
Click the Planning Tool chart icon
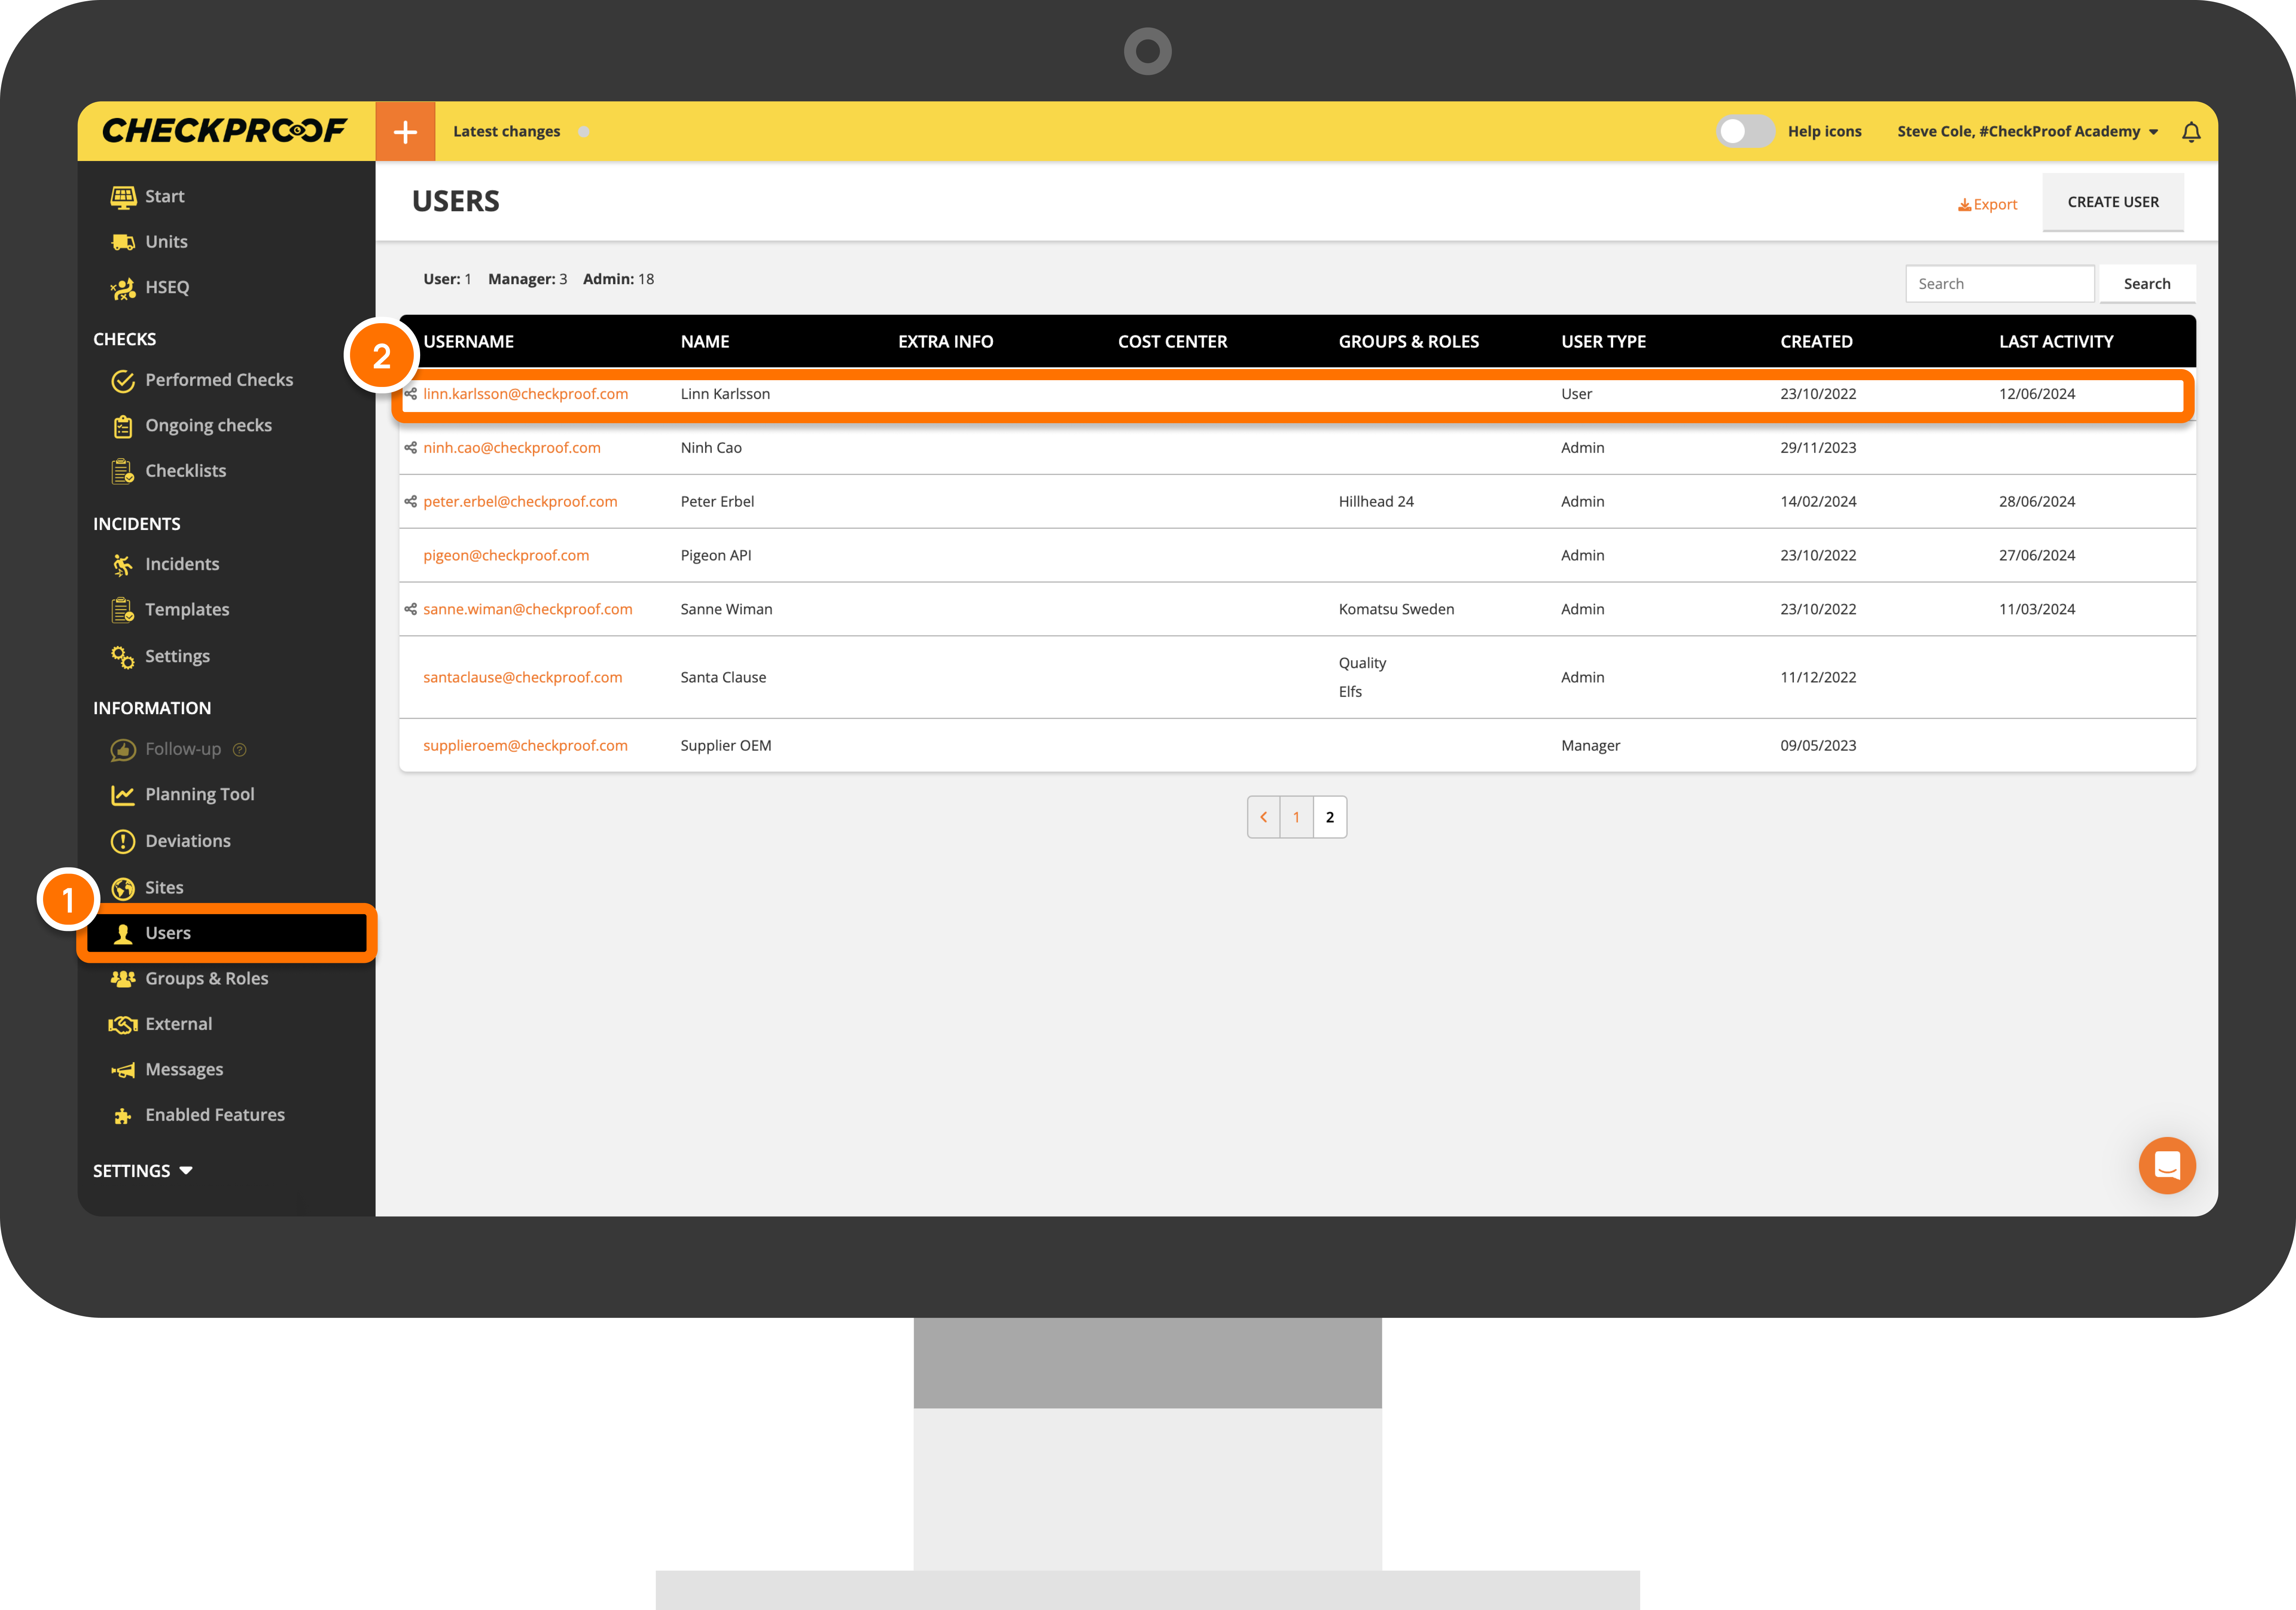(x=123, y=795)
